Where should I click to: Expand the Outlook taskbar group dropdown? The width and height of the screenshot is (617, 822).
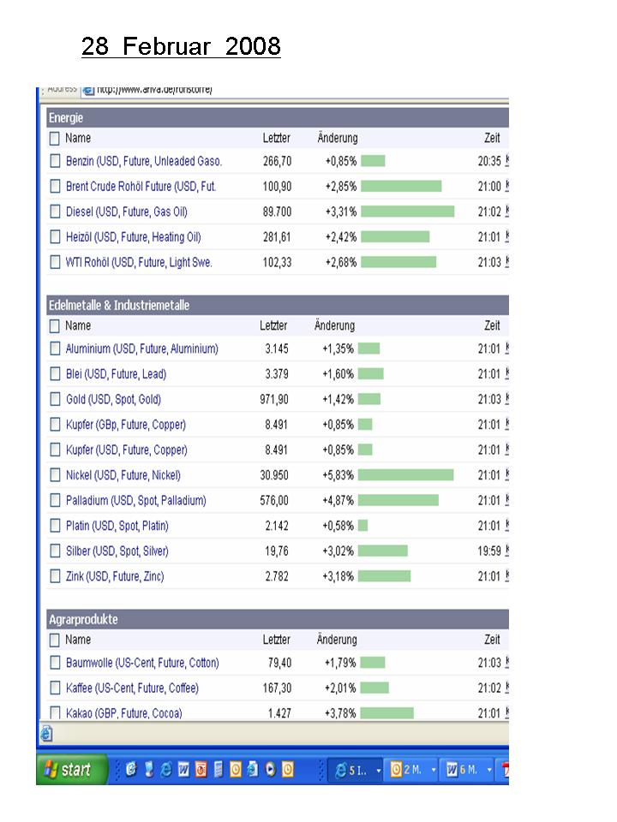[x=434, y=771]
